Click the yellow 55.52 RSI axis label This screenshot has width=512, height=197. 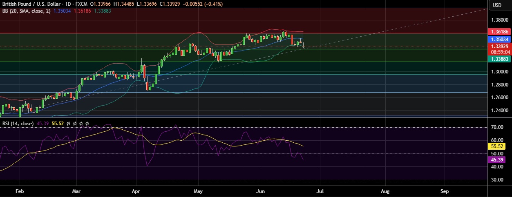tap(497, 146)
